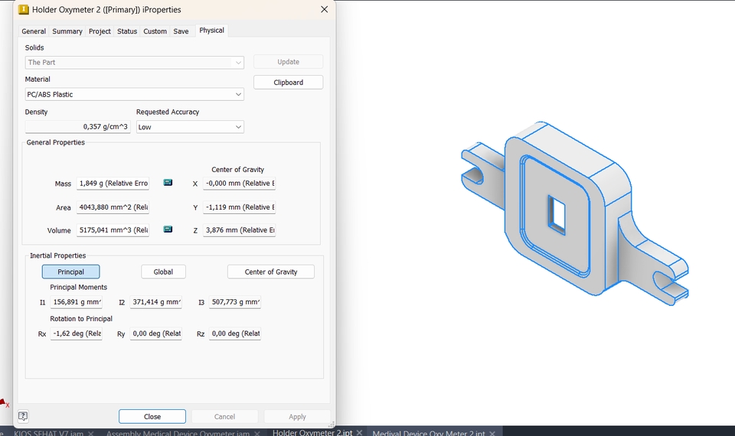Screen dimensions: 735x436
Task: Click the Rz rotation field
Action: (x=235, y=334)
